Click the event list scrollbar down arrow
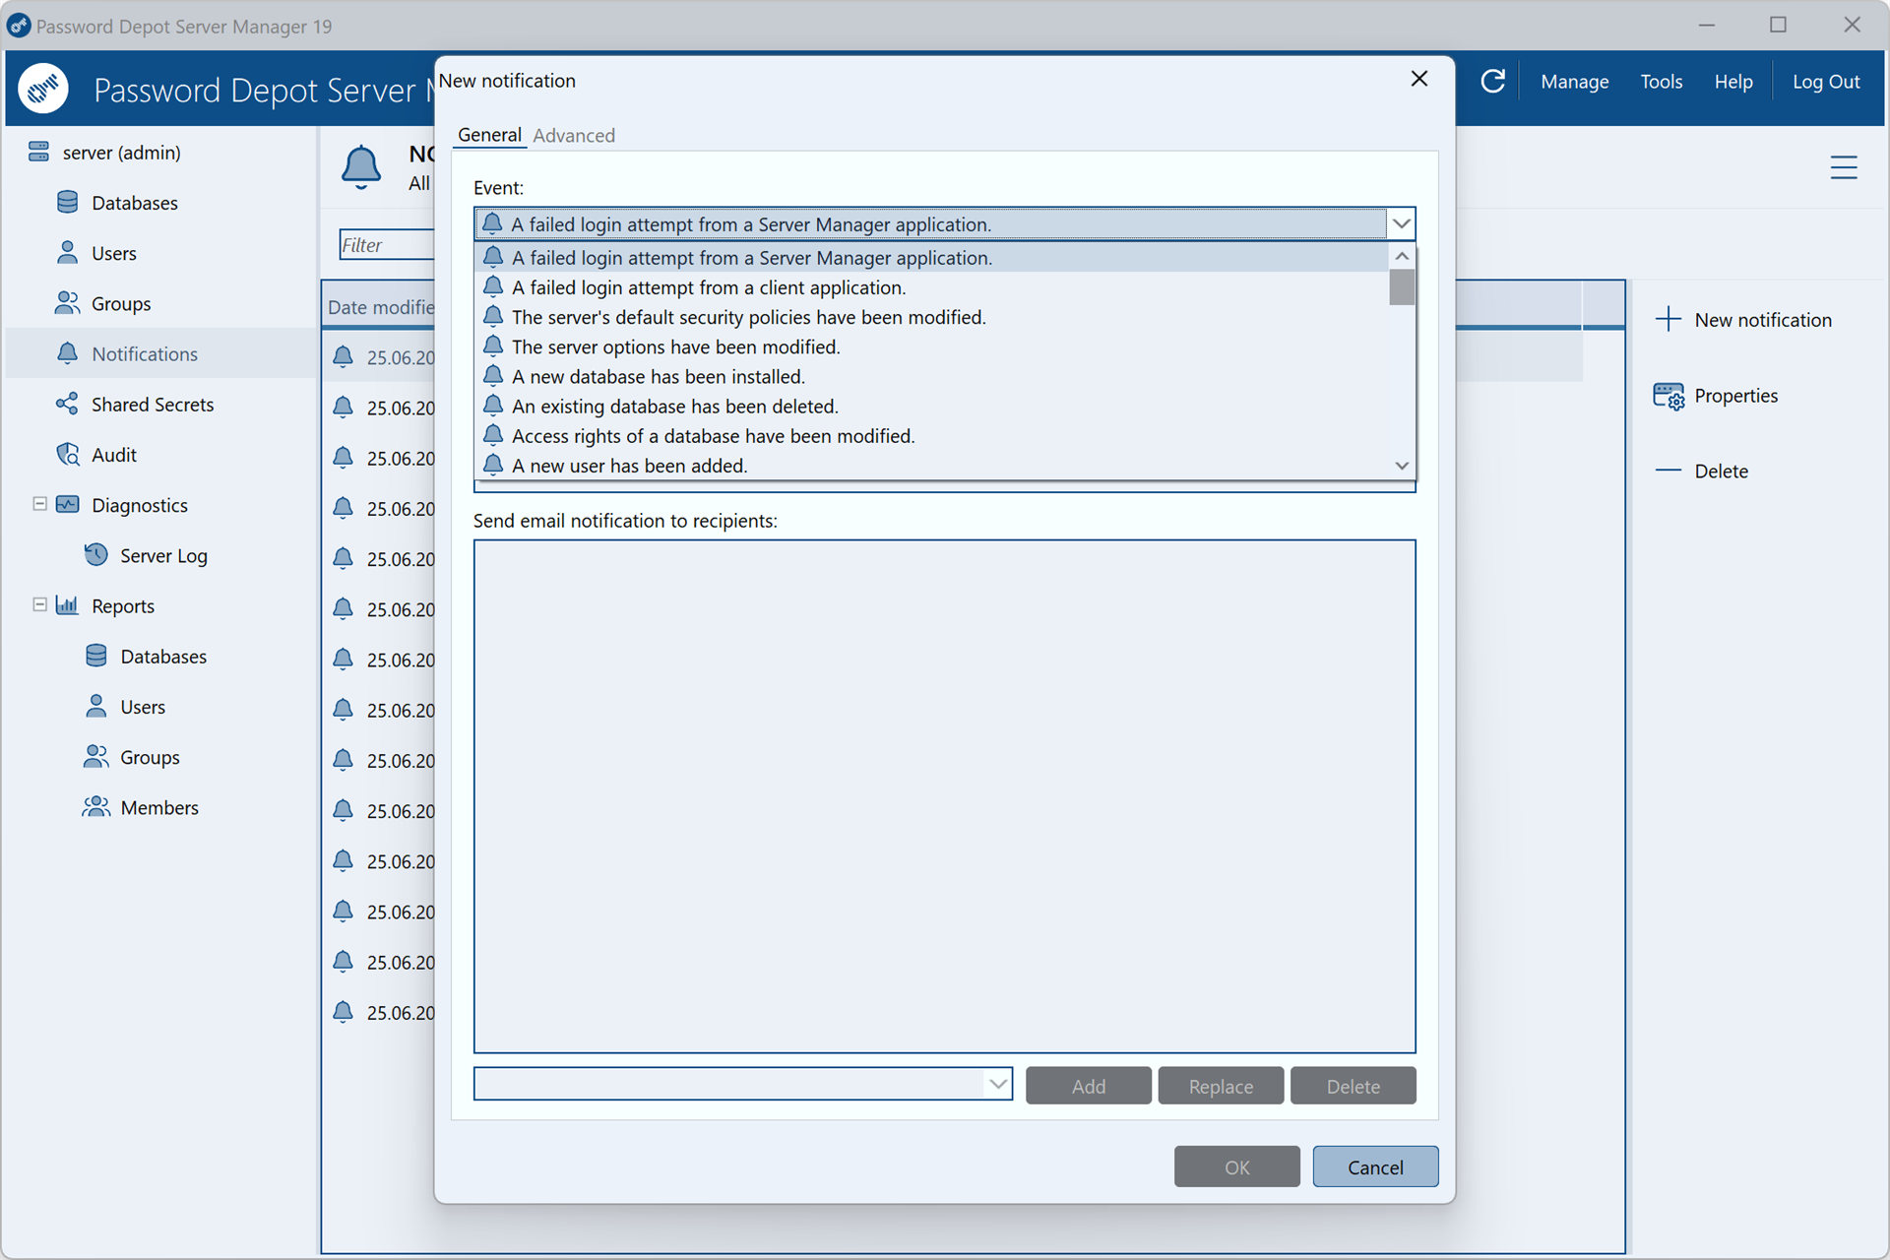The width and height of the screenshot is (1890, 1260). coord(1402,466)
